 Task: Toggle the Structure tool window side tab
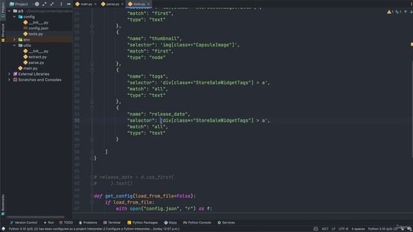pyautogui.click(x=3, y=32)
